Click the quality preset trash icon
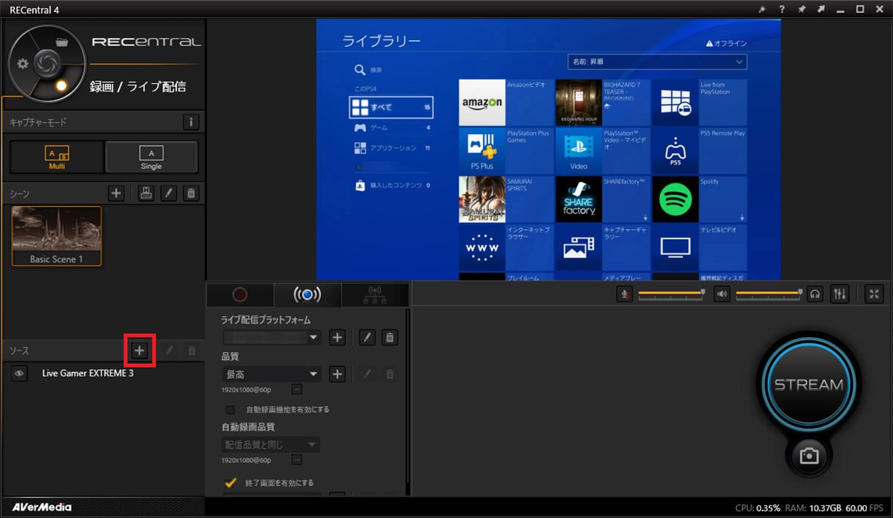The height and width of the screenshot is (518, 893). (389, 374)
